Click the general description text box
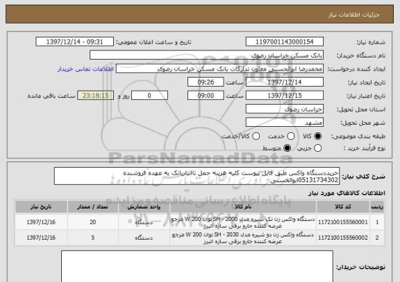The height and width of the screenshot is (282, 400). pyautogui.click(x=197, y=176)
